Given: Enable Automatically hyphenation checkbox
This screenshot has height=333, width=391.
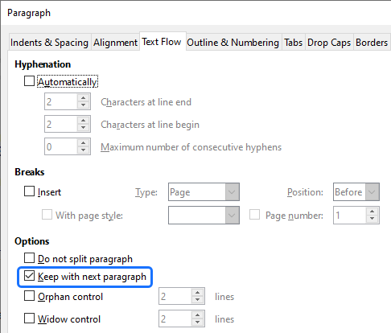Looking at the screenshot, I should point(29,81).
